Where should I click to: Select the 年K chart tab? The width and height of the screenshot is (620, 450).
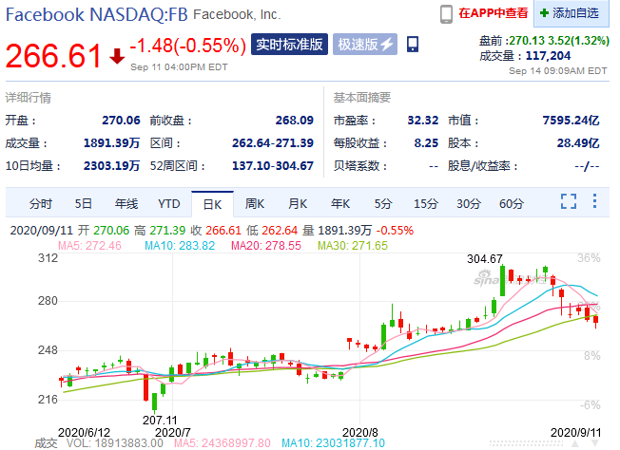[x=340, y=204]
